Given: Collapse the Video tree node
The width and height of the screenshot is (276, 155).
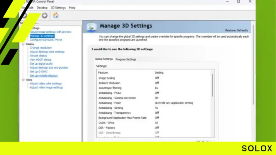Looking at the screenshot, I should [x=23, y=80].
